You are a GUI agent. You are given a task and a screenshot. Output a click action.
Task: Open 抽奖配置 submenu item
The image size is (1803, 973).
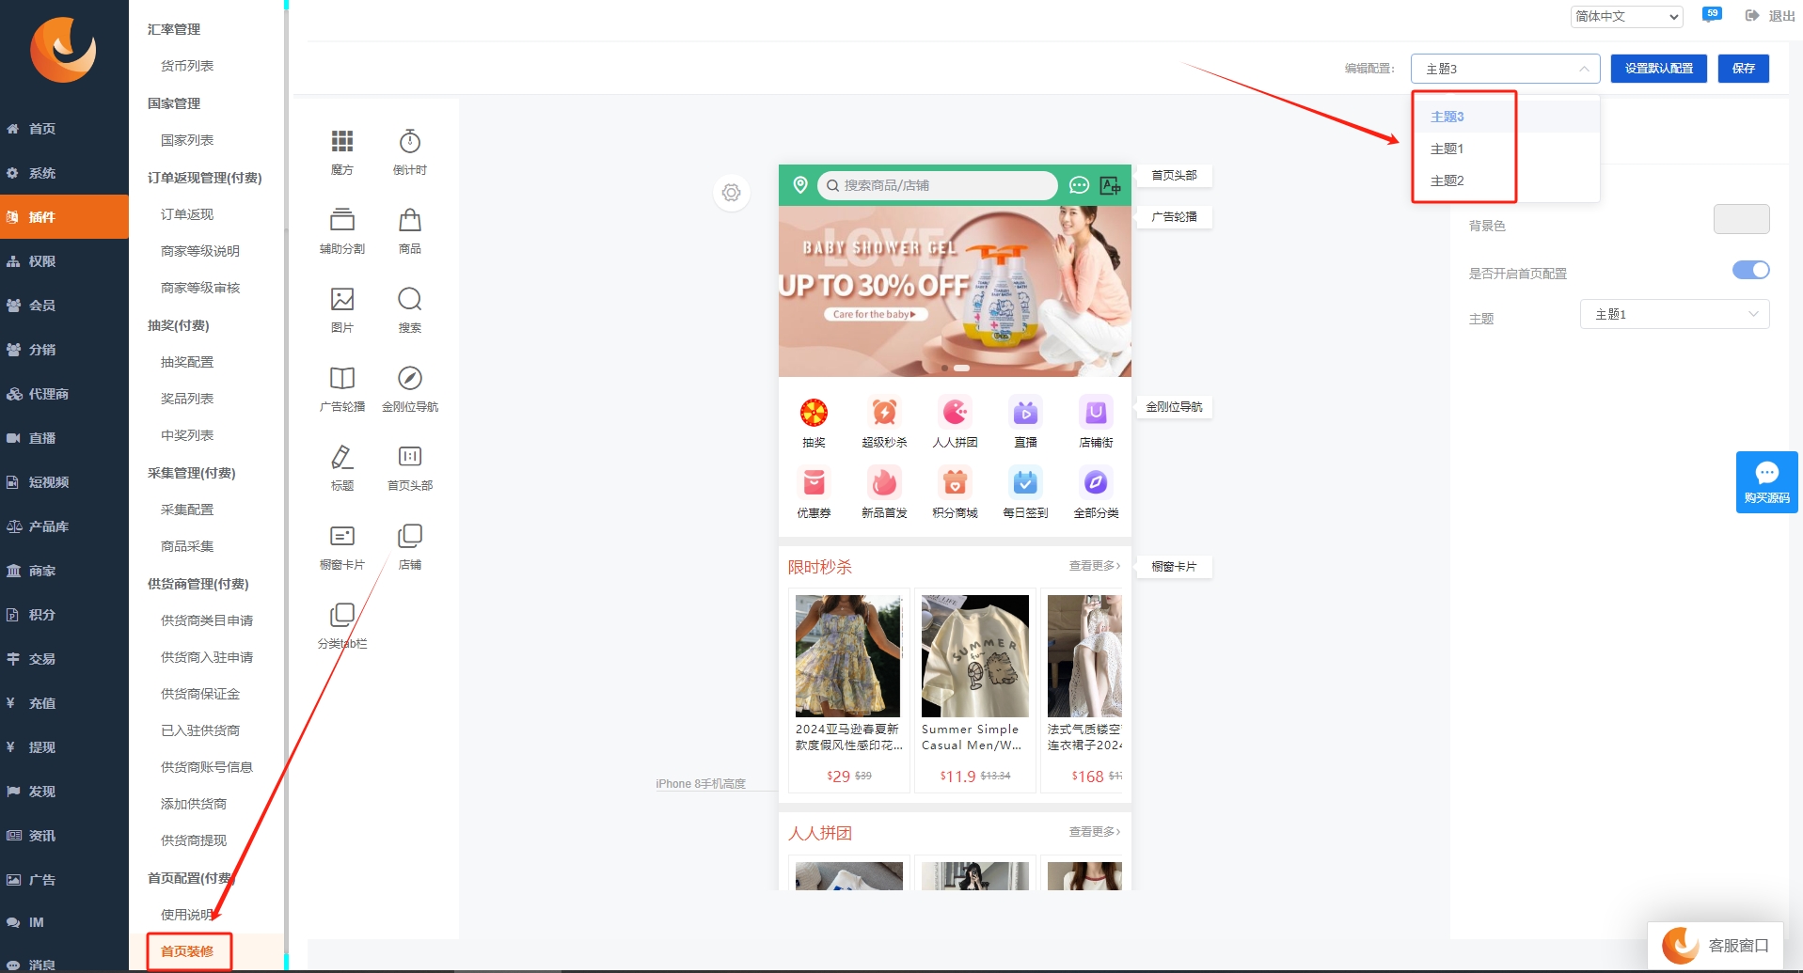[187, 362]
